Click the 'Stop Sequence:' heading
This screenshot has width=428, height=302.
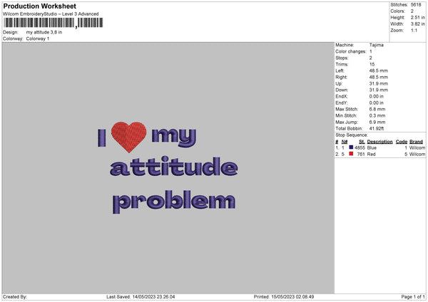pyautogui.click(x=352, y=135)
